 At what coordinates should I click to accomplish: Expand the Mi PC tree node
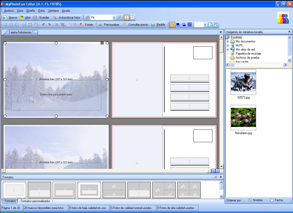228,45
